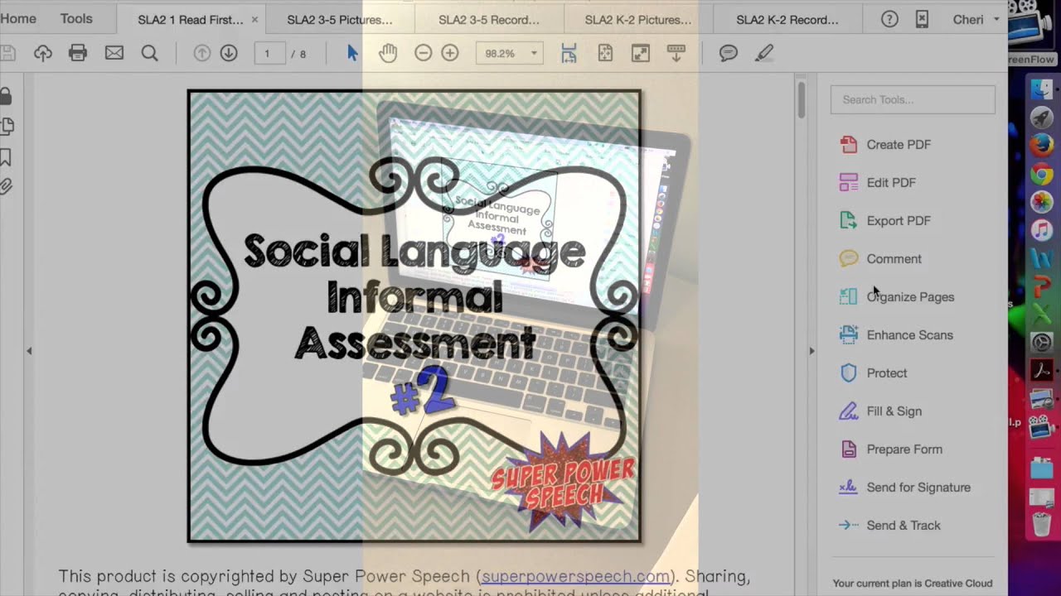Go to previous page arrow
This screenshot has width=1061, height=596.
[x=201, y=53]
